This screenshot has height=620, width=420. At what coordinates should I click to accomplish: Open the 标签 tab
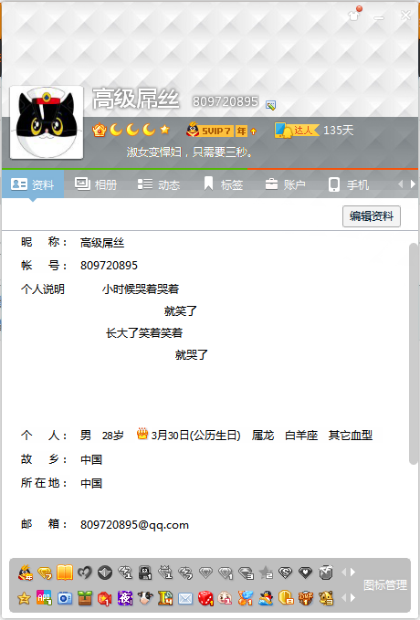point(223,184)
